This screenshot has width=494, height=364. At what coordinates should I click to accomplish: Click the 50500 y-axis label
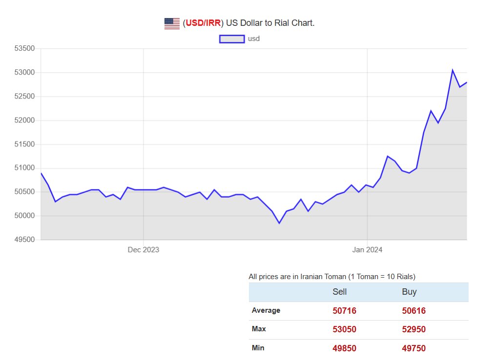pyautogui.click(x=24, y=192)
